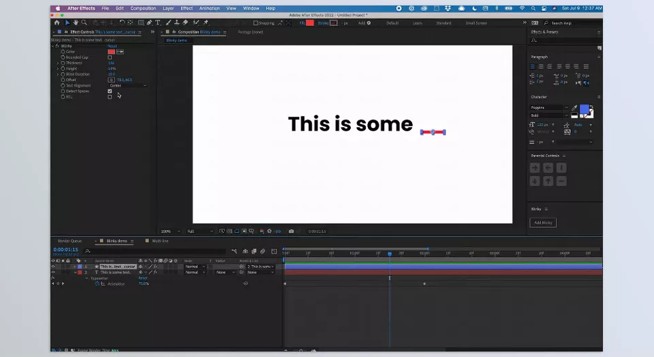The image size is (654, 357).
Task: Select the Standard workspace
Action: 443,23
